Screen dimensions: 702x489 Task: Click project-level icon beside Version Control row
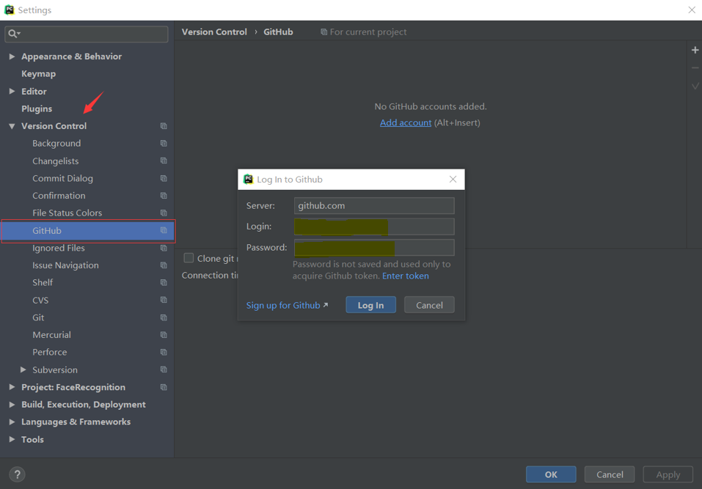click(x=164, y=126)
